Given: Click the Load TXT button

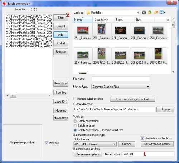Looking at the screenshot, I should pyautogui.click(x=61, y=102).
